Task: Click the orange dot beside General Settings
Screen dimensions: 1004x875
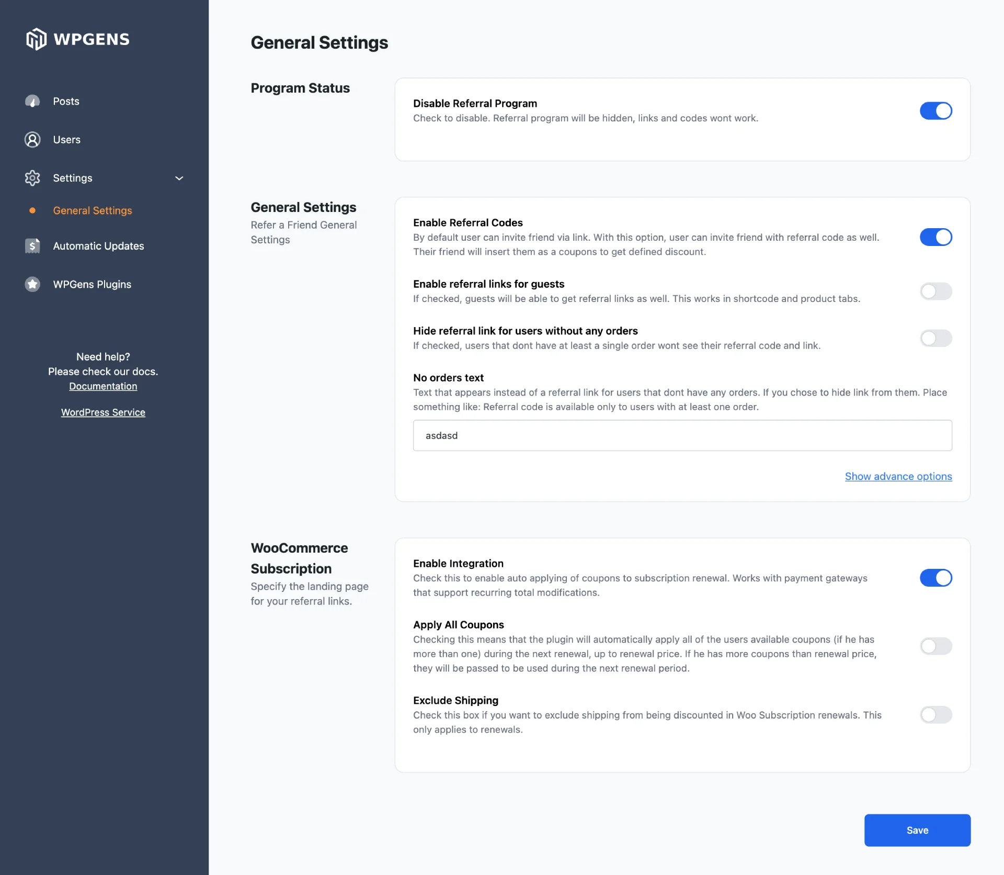Action: [x=32, y=210]
